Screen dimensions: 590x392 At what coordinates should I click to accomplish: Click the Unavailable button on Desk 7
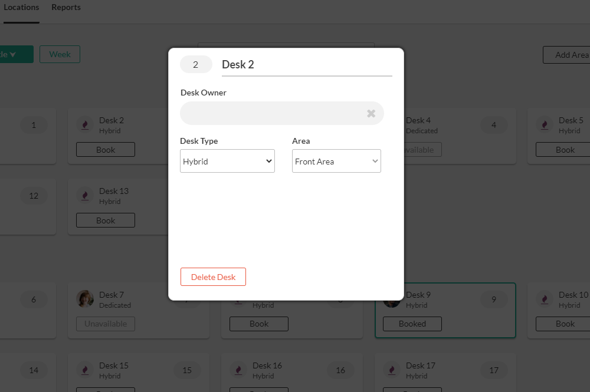(x=106, y=324)
